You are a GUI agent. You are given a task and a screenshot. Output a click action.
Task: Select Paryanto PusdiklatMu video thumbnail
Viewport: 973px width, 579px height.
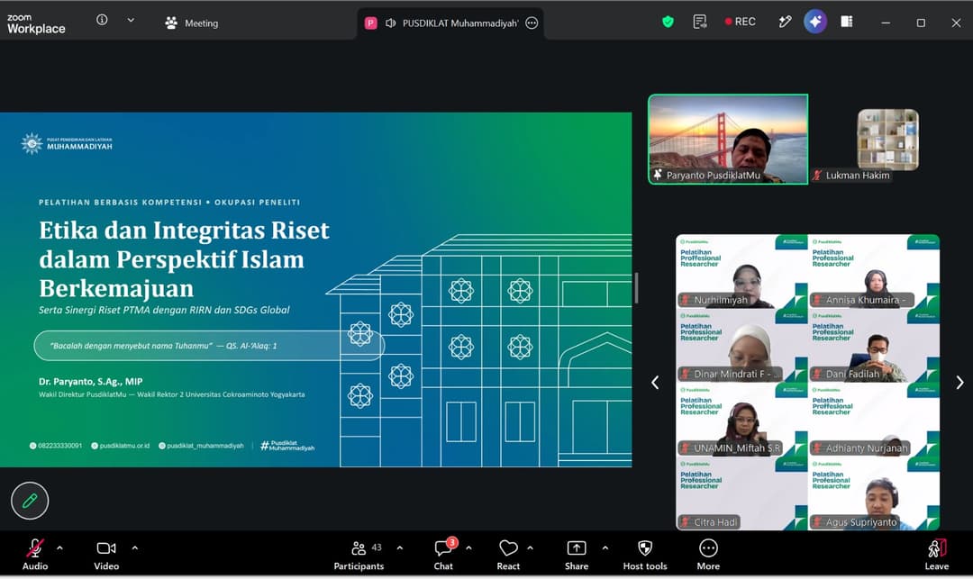[x=728, y=140]
